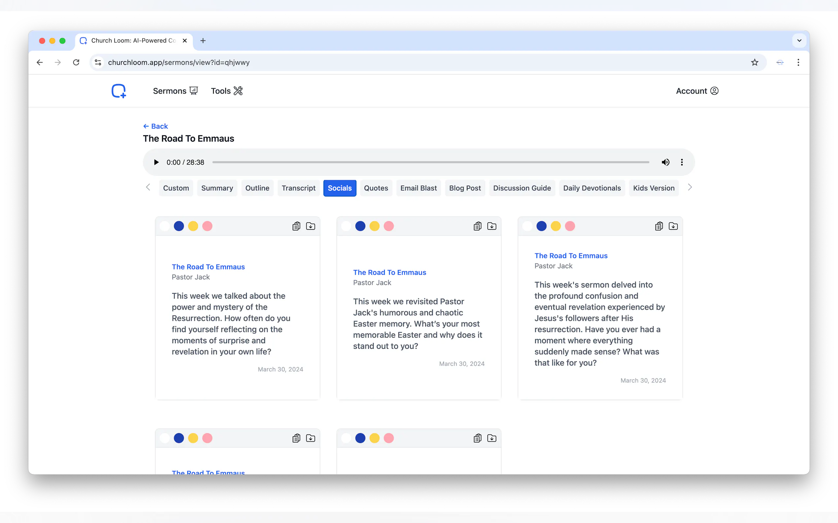The height and width of the screenshot is (523, 838).
Task: Play the sermon audio
Action: pyautogui.click(x=156, y=162)
